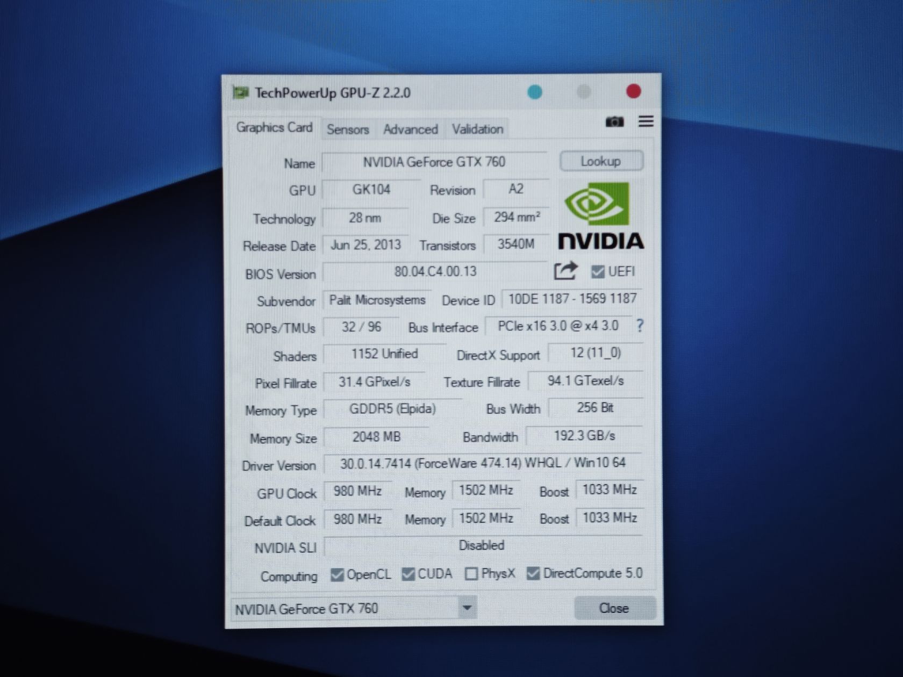Click the bus interface question mark
Viewport: 903px width, 677px height.
pos(640,326)
